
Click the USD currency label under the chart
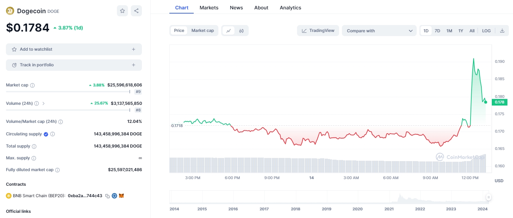click(x=499, y=181)
